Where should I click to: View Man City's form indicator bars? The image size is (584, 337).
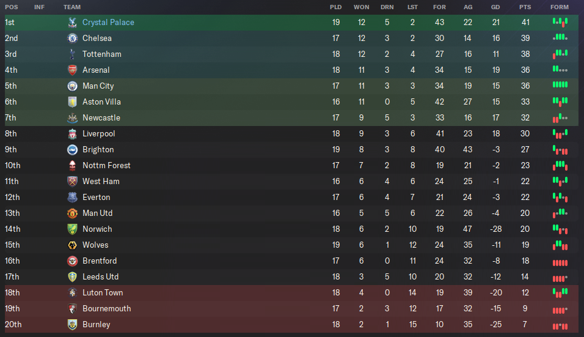point(560,84)
